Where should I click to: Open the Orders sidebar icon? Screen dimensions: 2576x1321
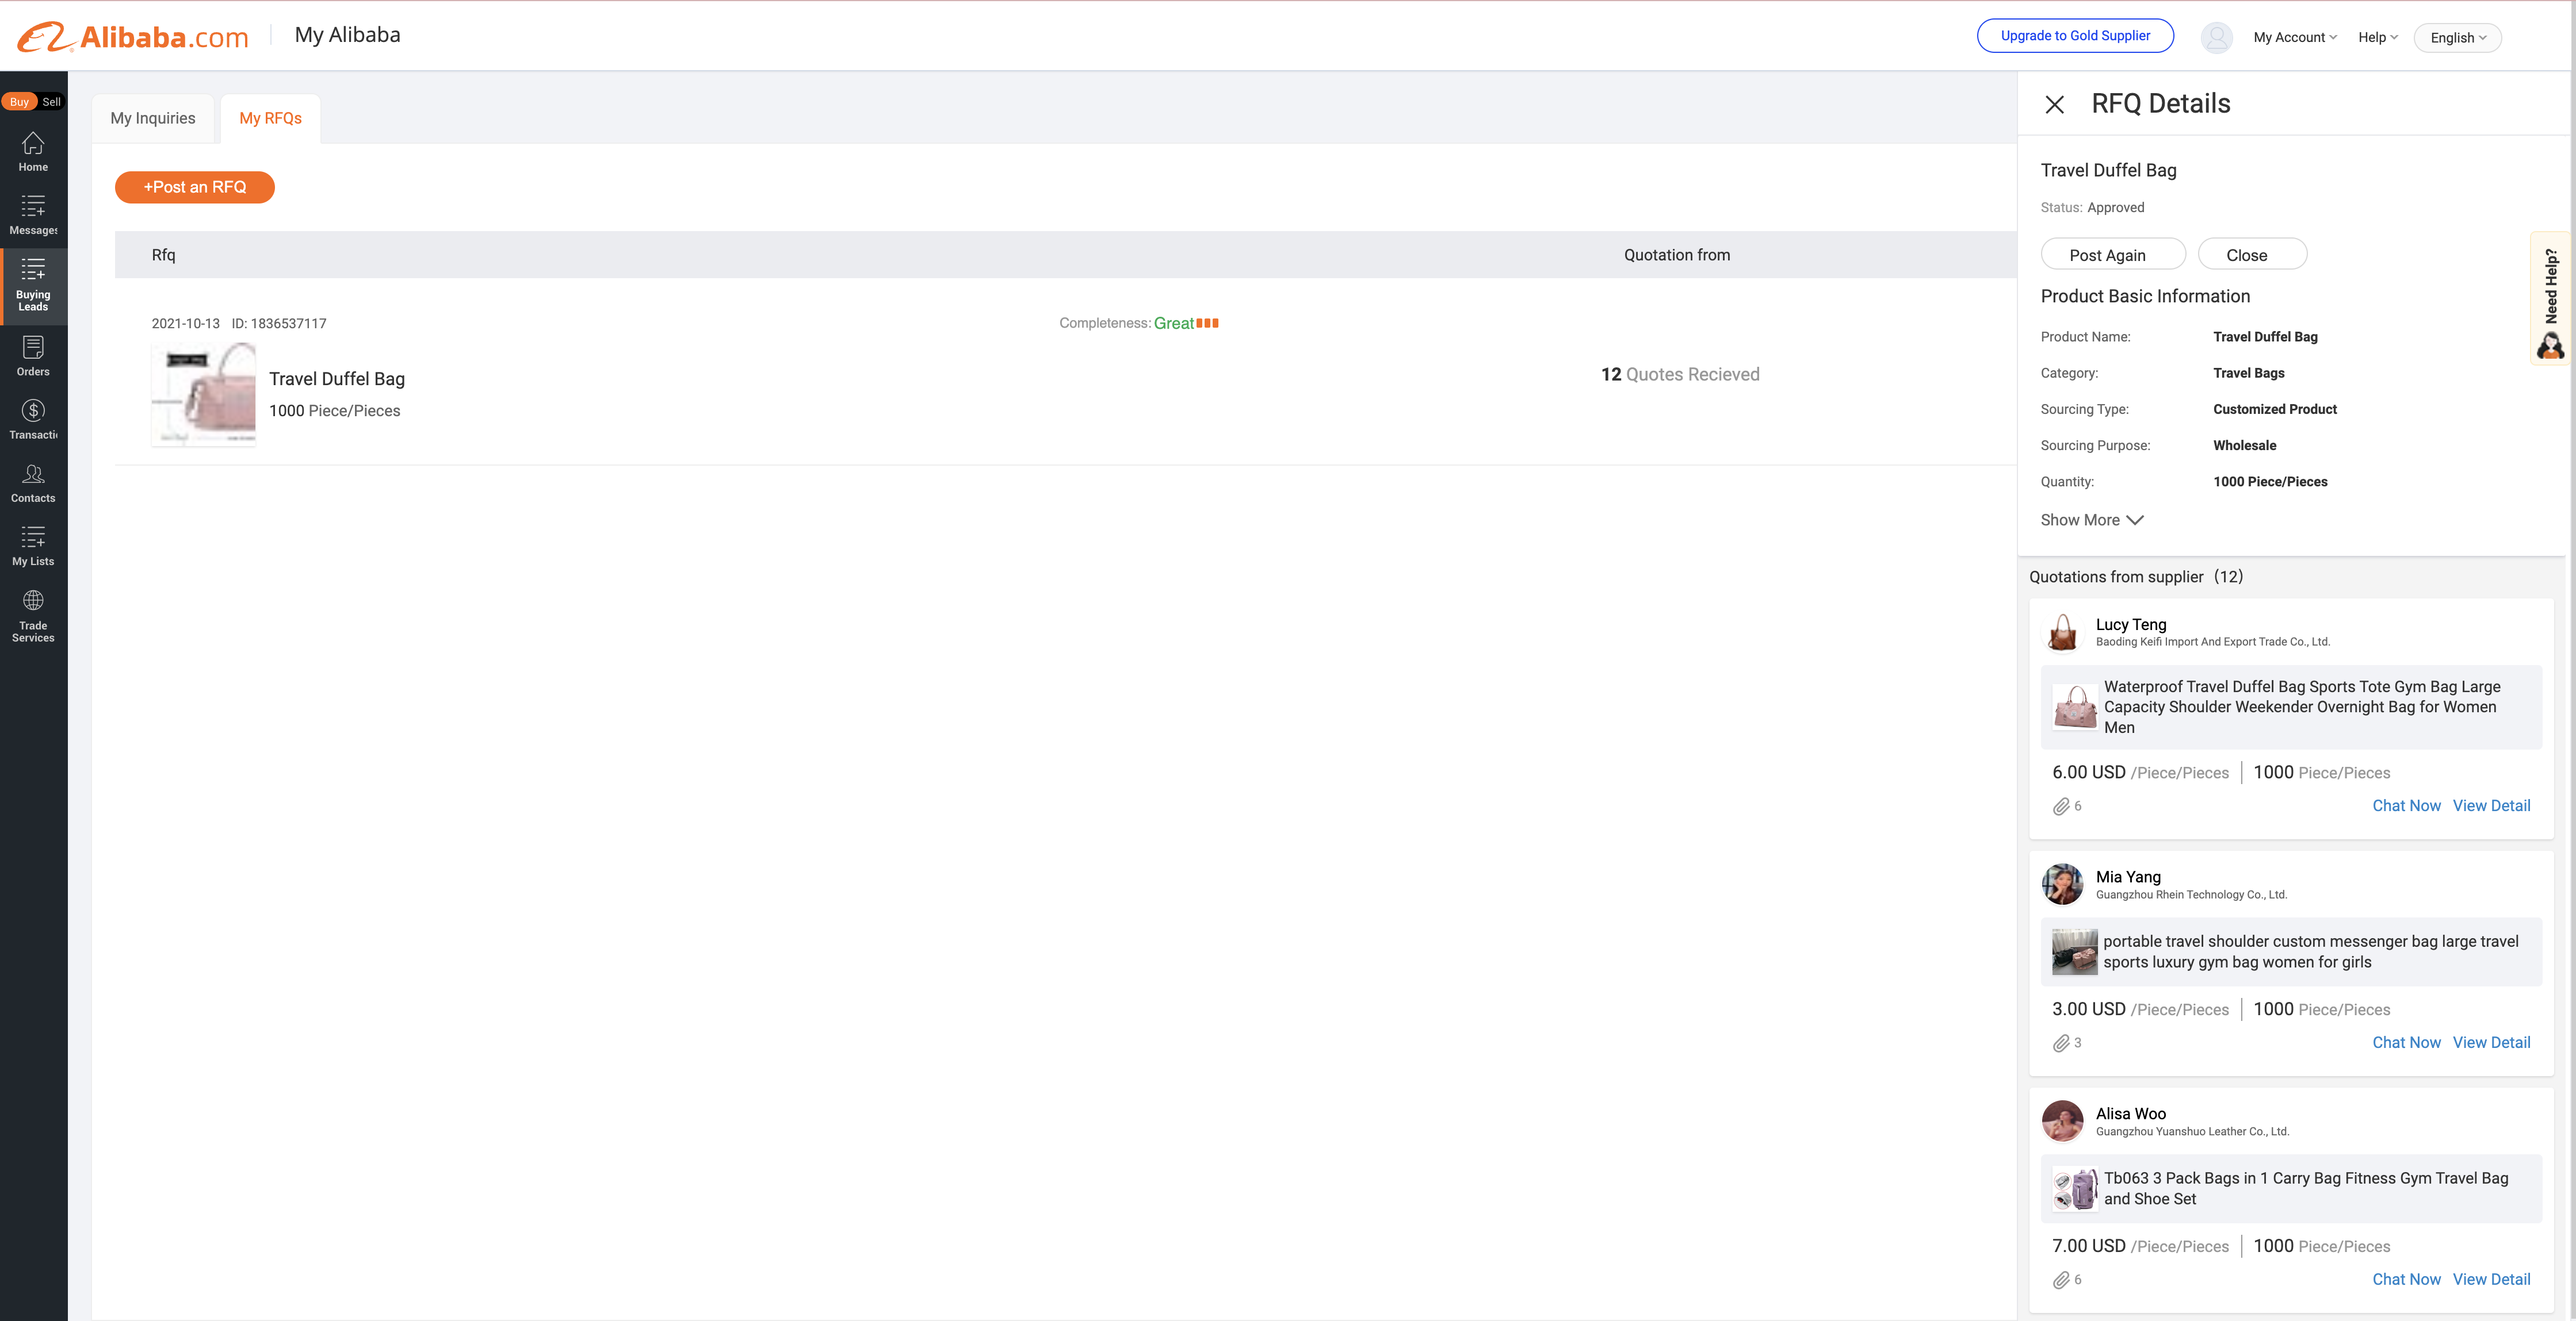(33, 356)
